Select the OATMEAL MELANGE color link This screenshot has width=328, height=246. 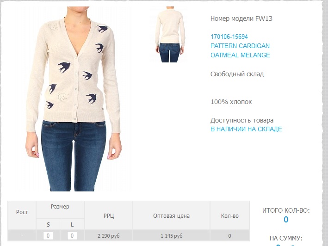[240, 55]
